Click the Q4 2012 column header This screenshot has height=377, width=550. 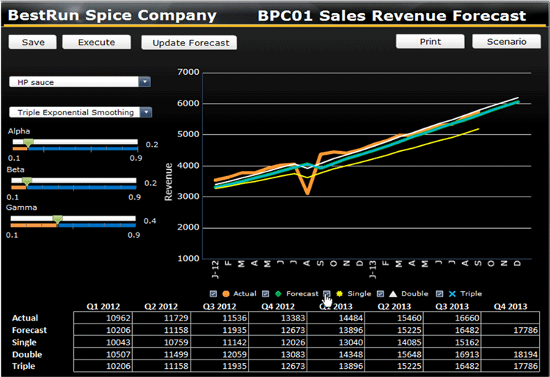click(278, 307)
